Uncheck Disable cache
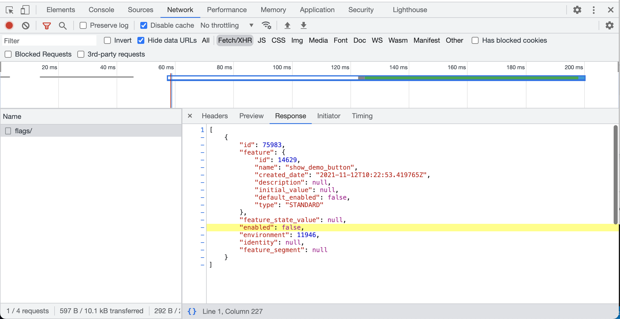The height and width of the screenshot is (319, 620). point(143,25)
